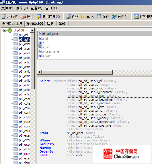Click the Select keyword label
Screen dimensions: 152x164
click(x=44, y=81)
